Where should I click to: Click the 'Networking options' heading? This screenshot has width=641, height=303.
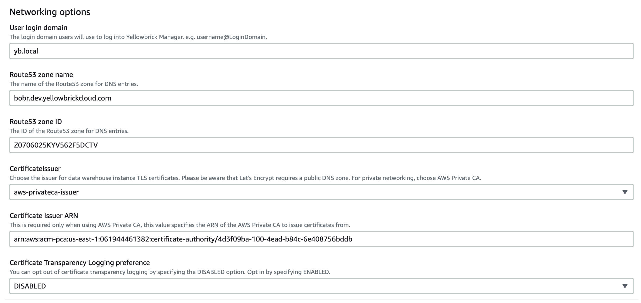50,12
